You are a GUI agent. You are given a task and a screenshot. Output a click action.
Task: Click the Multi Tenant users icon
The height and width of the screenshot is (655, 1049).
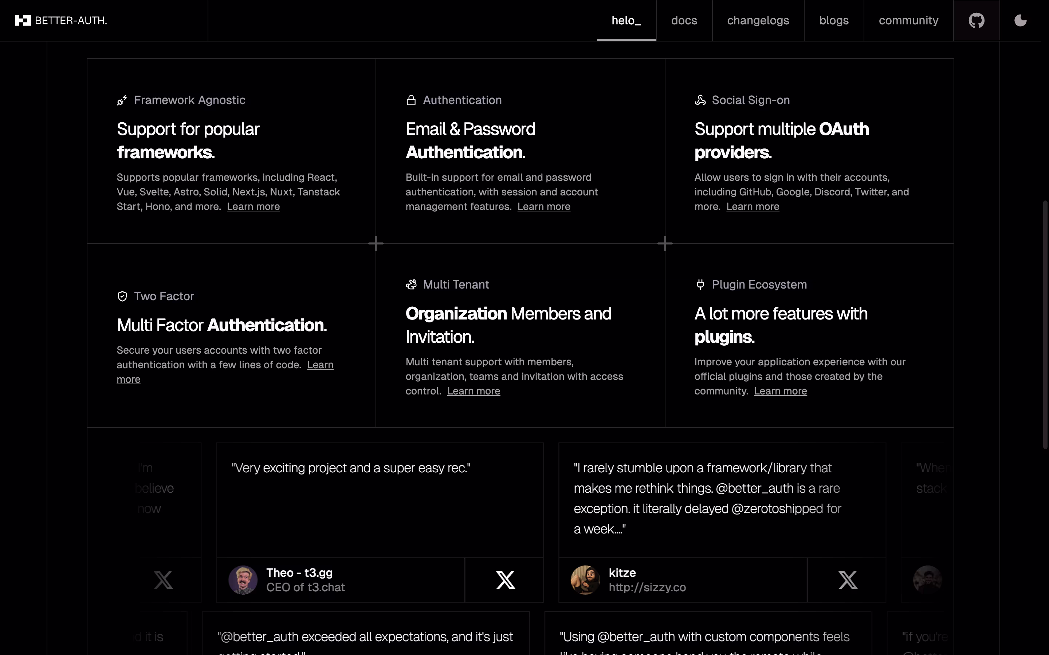411,285
